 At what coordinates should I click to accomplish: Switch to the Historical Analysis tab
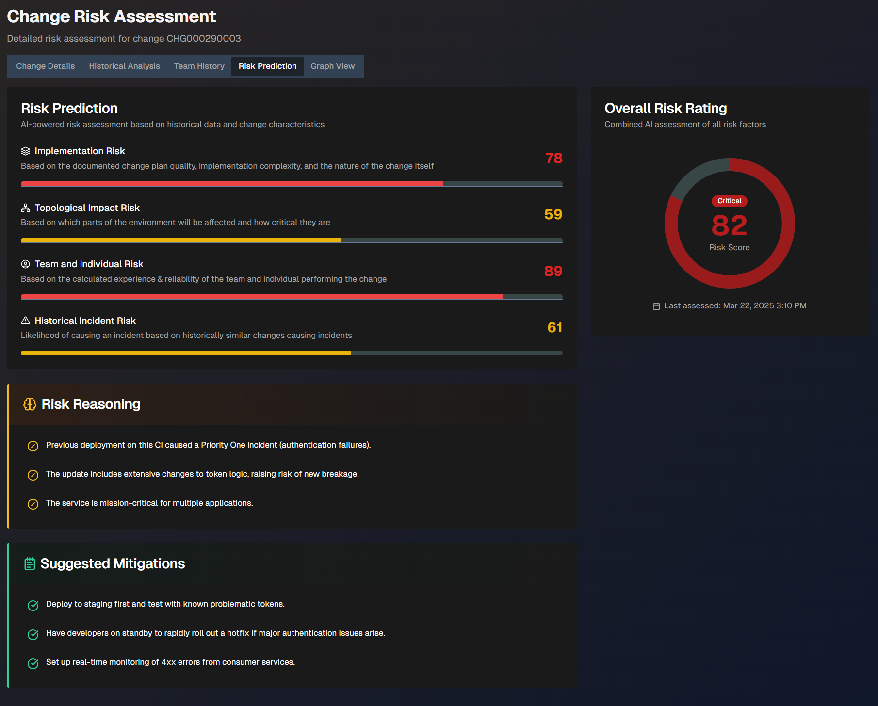click(124, 66)
